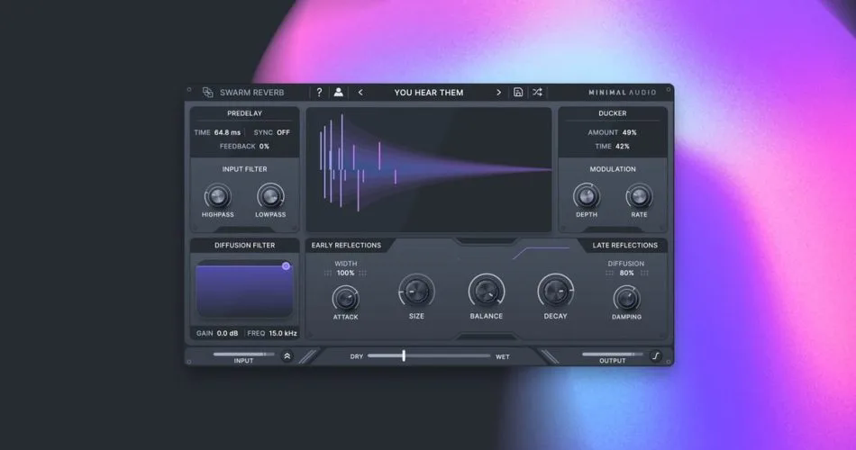Image resolution: width=856 pixels, height=450 pixels.
Task: Click the DAMPING knob
Action: [626, 299]
